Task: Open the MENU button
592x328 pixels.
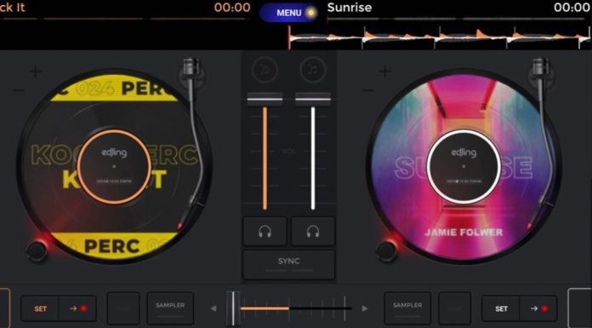Action: point(289,13)
